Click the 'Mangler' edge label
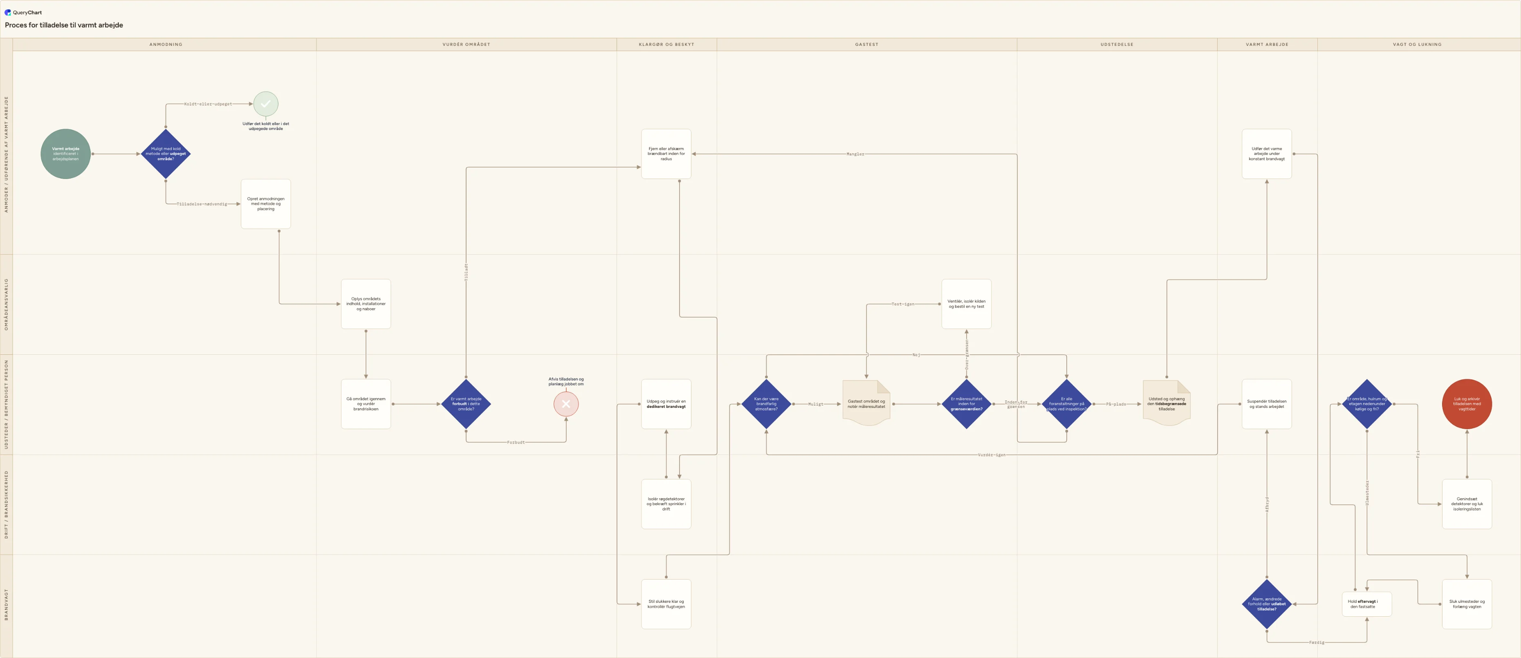Screen dimensions: 1521x658 [855, 154]
